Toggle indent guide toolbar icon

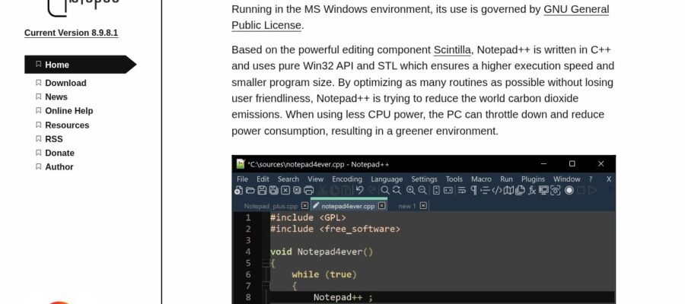[x=485, y=190]
